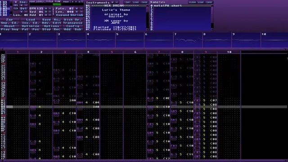Mute channel 7 via its scope
The width and height of the screenshot is (288, 162).
click(x=188, y=40)
